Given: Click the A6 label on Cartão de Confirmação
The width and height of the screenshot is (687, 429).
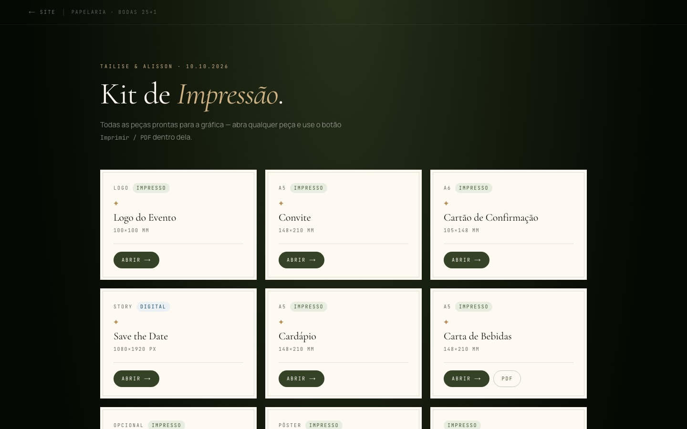Looking at the screenshot, I should 447,188.
